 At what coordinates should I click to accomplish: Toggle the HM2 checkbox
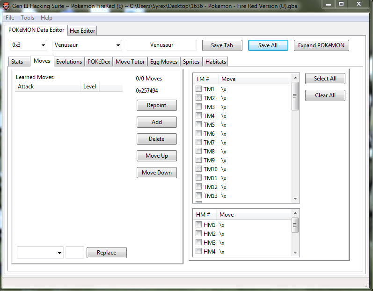(198, 233)
